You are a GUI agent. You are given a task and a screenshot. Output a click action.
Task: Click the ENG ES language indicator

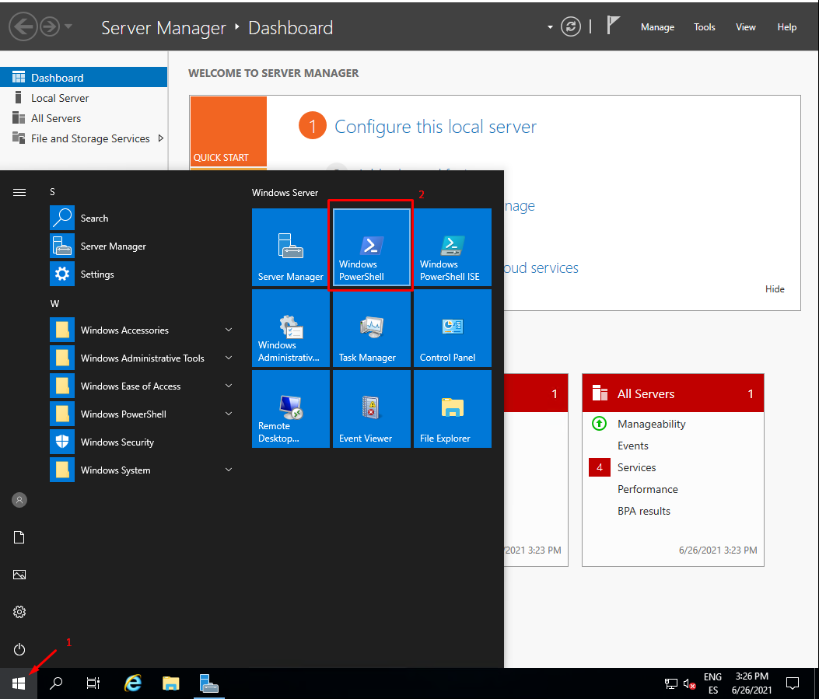(x=712, y=683)
